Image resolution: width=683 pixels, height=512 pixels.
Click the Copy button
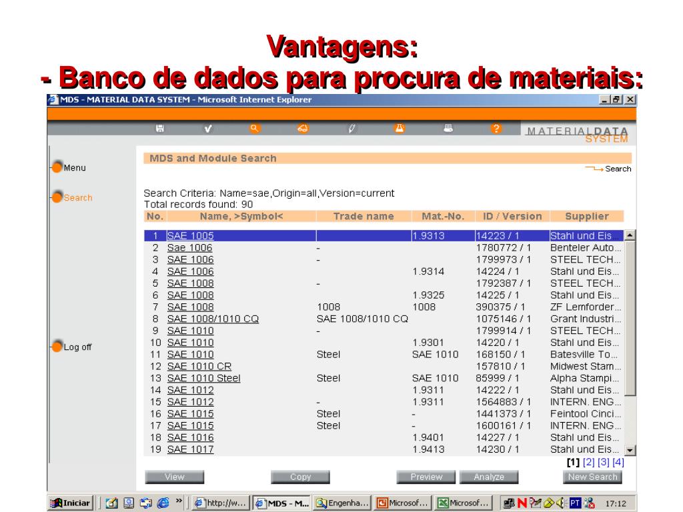[300, 477]
